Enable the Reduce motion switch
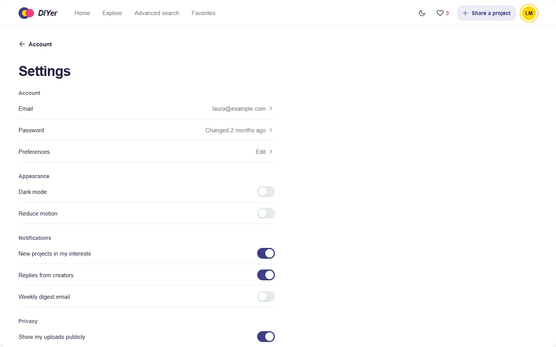Viewport: 556px width, 347px height. point(266,213)
